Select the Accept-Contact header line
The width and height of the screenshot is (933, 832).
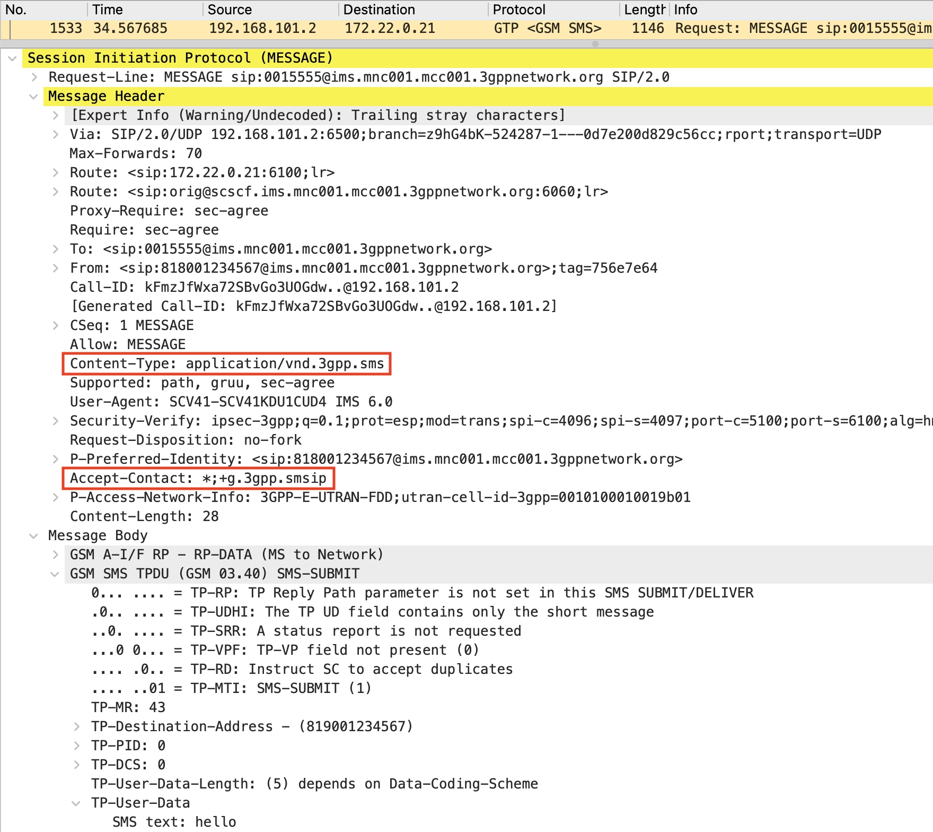click(x=198, y=479)
